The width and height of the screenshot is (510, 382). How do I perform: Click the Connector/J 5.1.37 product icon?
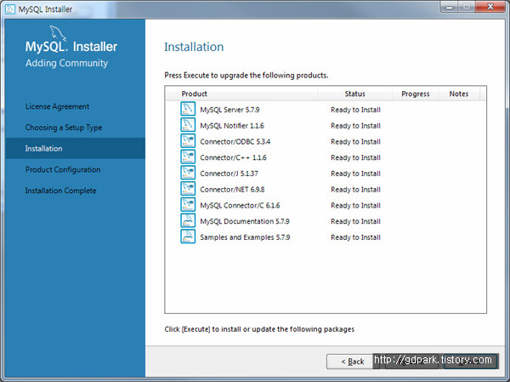point(188,173)
